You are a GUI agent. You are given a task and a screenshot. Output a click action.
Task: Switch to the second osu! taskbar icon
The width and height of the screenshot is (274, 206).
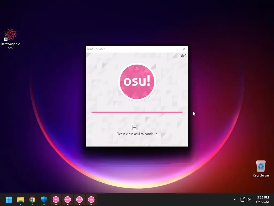(68, 200)
